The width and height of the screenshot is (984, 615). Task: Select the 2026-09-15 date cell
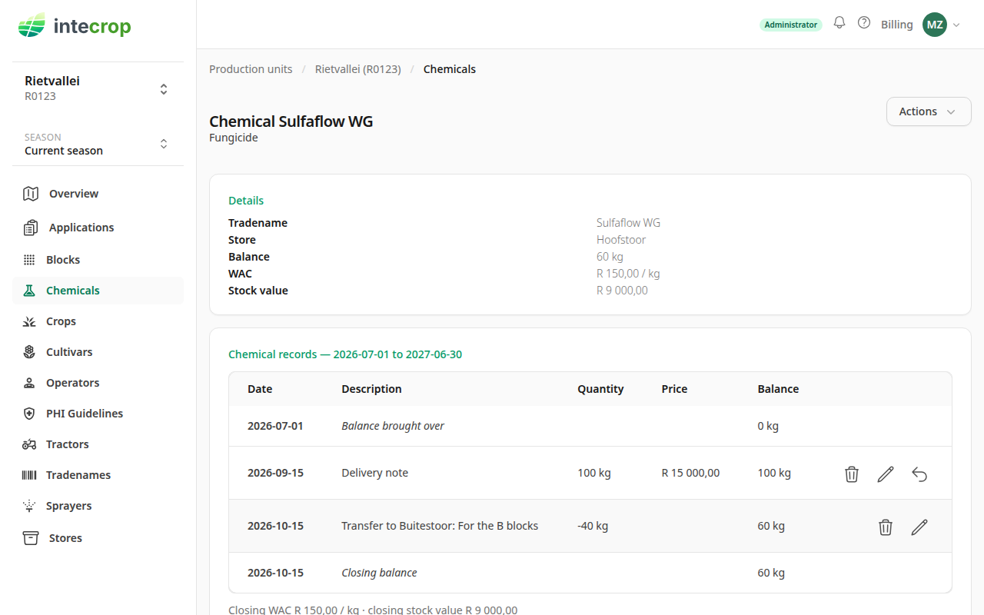pos(275,473)
